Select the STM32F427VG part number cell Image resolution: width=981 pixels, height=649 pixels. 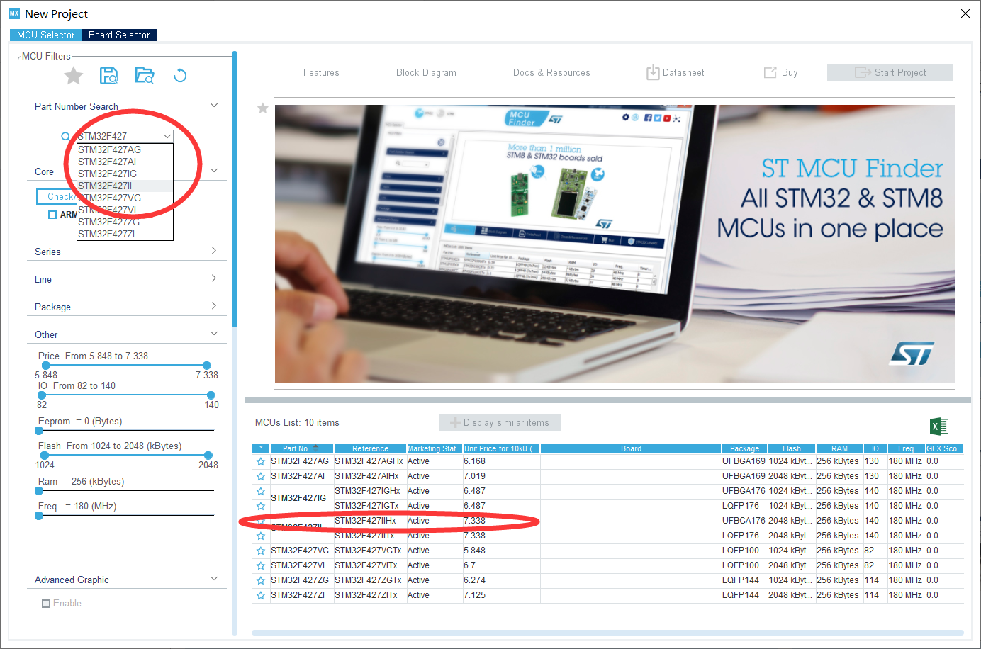301,551
